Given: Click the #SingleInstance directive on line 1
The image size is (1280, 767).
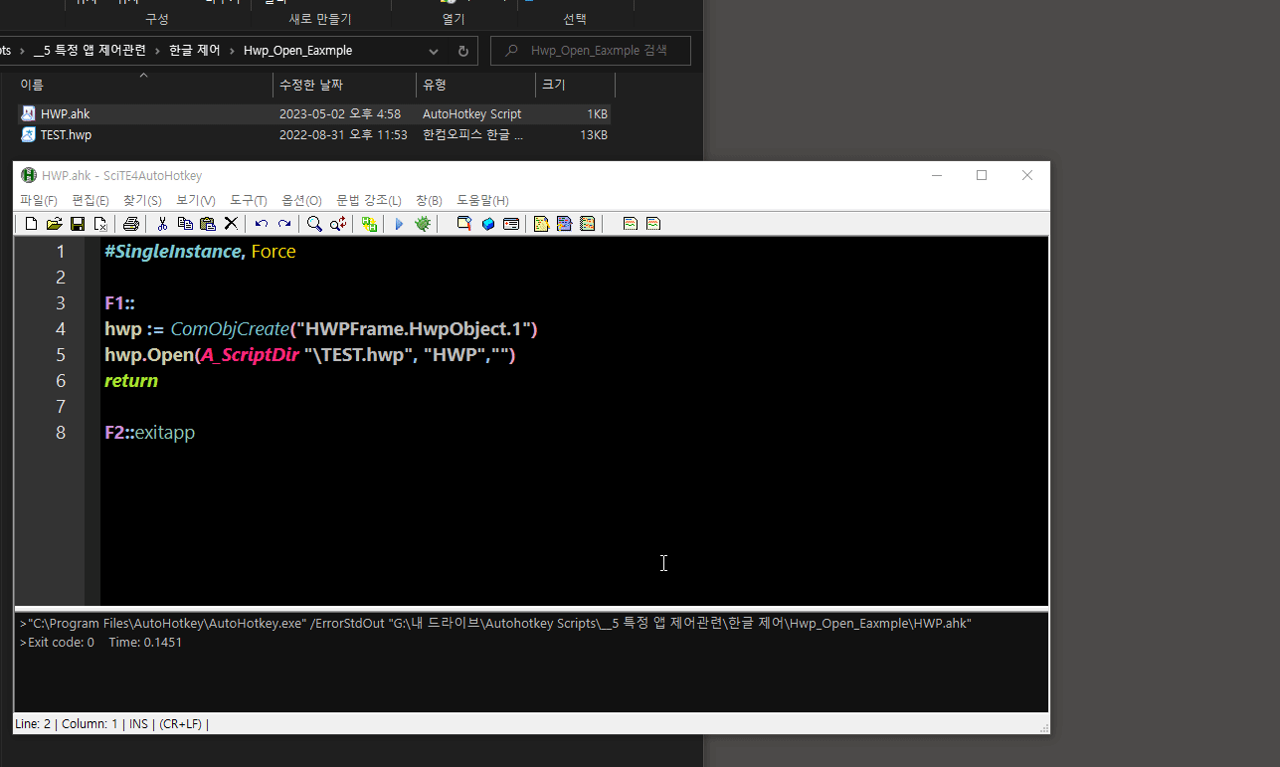Looking at the screenshot, I should (x=173, y=252).
